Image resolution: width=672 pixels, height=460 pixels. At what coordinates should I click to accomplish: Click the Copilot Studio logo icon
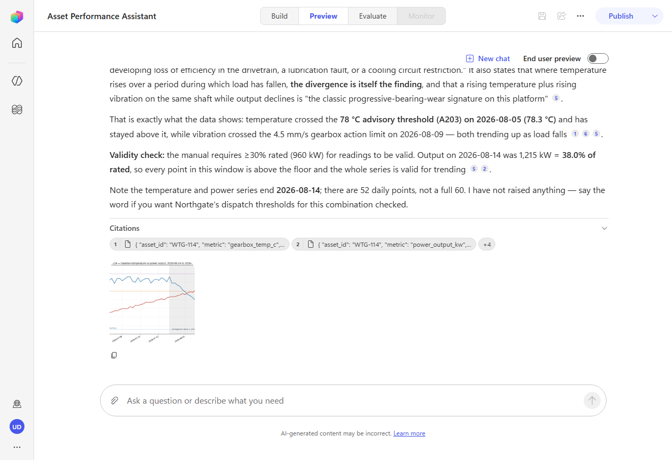coord(17,17)
